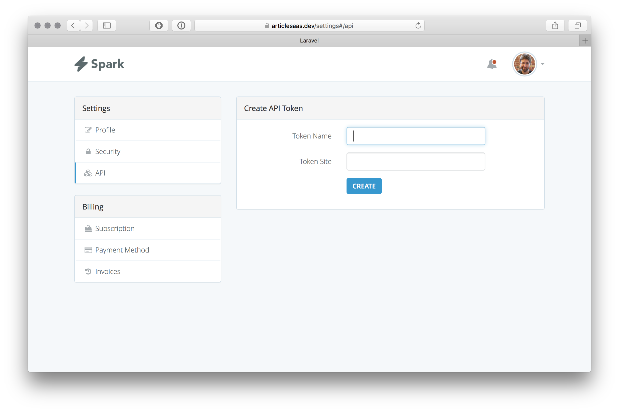Click the API cubes icon
The image size is (619, 412).
pyautogui.click(x=88, y=173)
